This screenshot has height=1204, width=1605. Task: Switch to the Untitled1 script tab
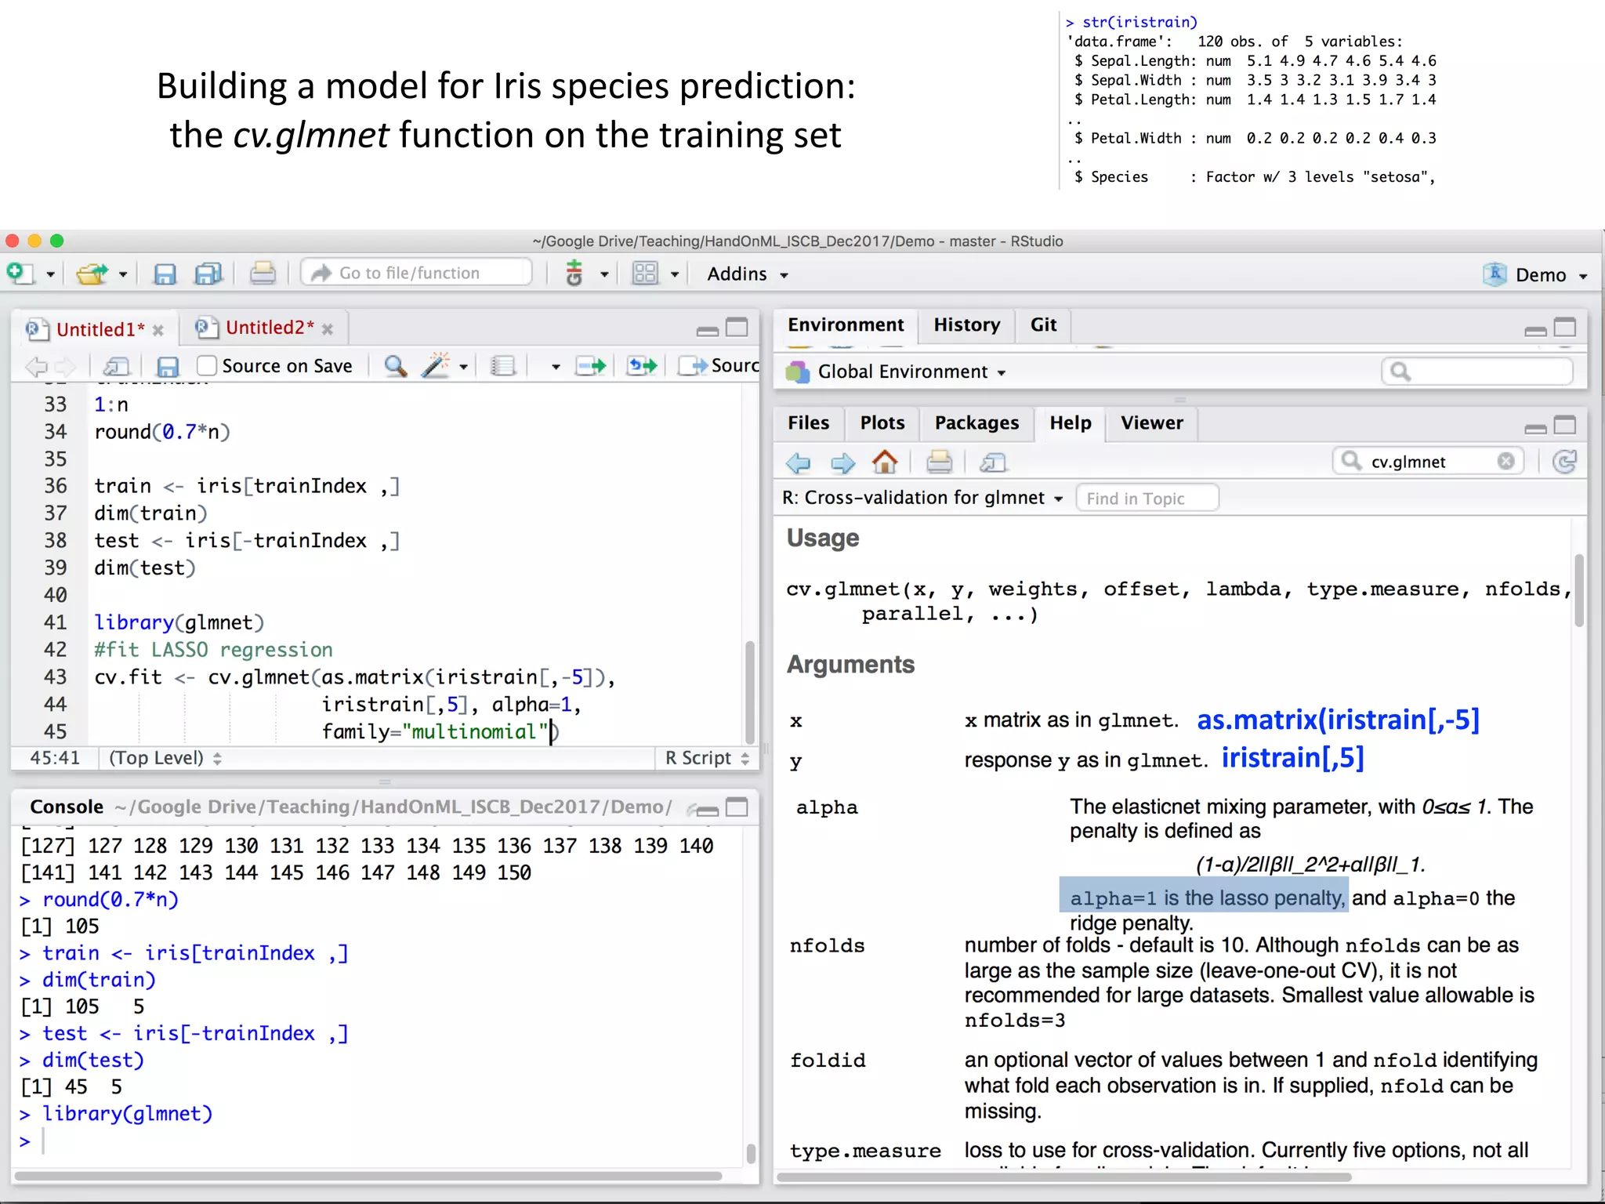[x=100, y=329]
